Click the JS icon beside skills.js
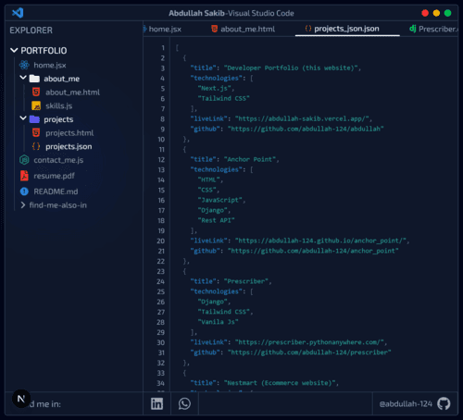The height and width of the screenshot is (420, 463). (36, 105)
